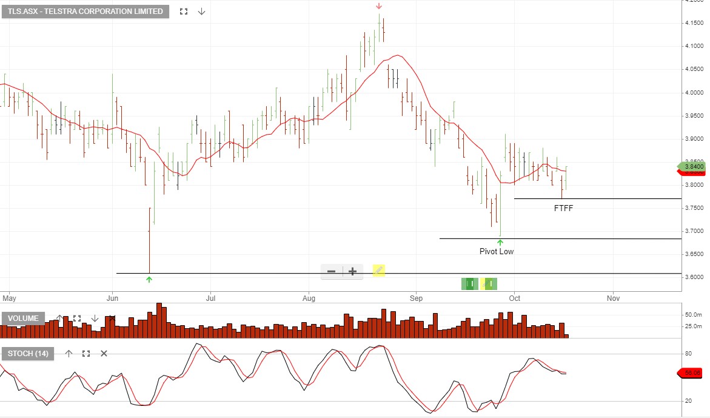Click the zoom in plus button
The height and width of the screenshot is (418, 710).
tap(352, 271)
